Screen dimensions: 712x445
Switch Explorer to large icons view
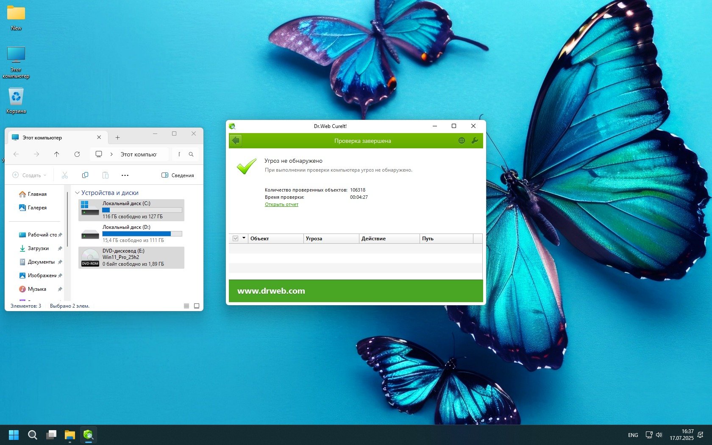(x=197, y=306)
